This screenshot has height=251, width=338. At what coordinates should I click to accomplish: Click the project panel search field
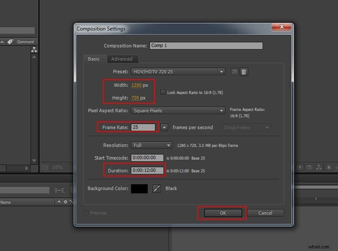[17, 30]
